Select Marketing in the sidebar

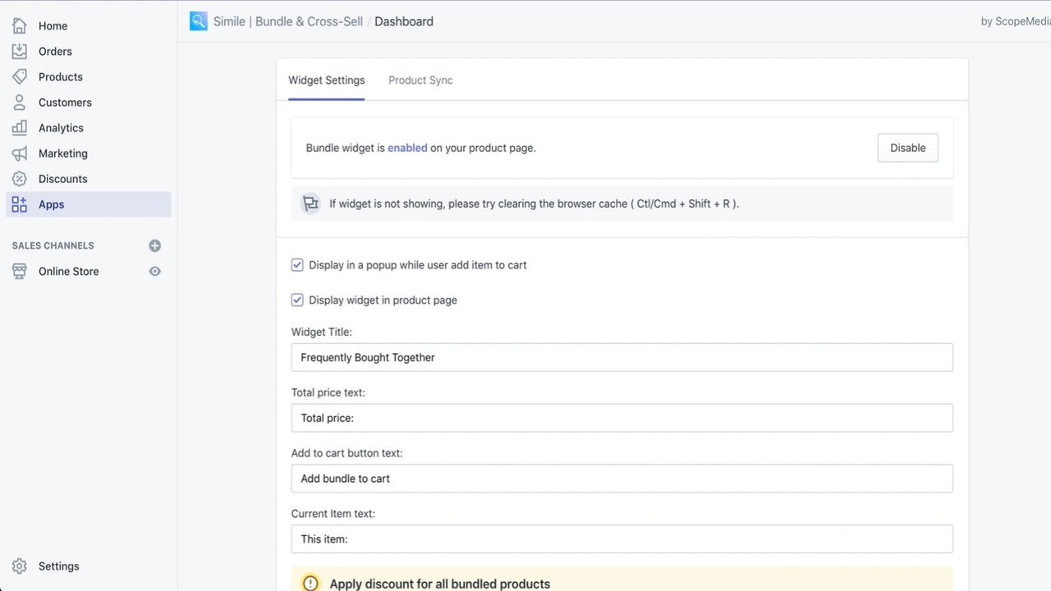[x=63, y=153]
